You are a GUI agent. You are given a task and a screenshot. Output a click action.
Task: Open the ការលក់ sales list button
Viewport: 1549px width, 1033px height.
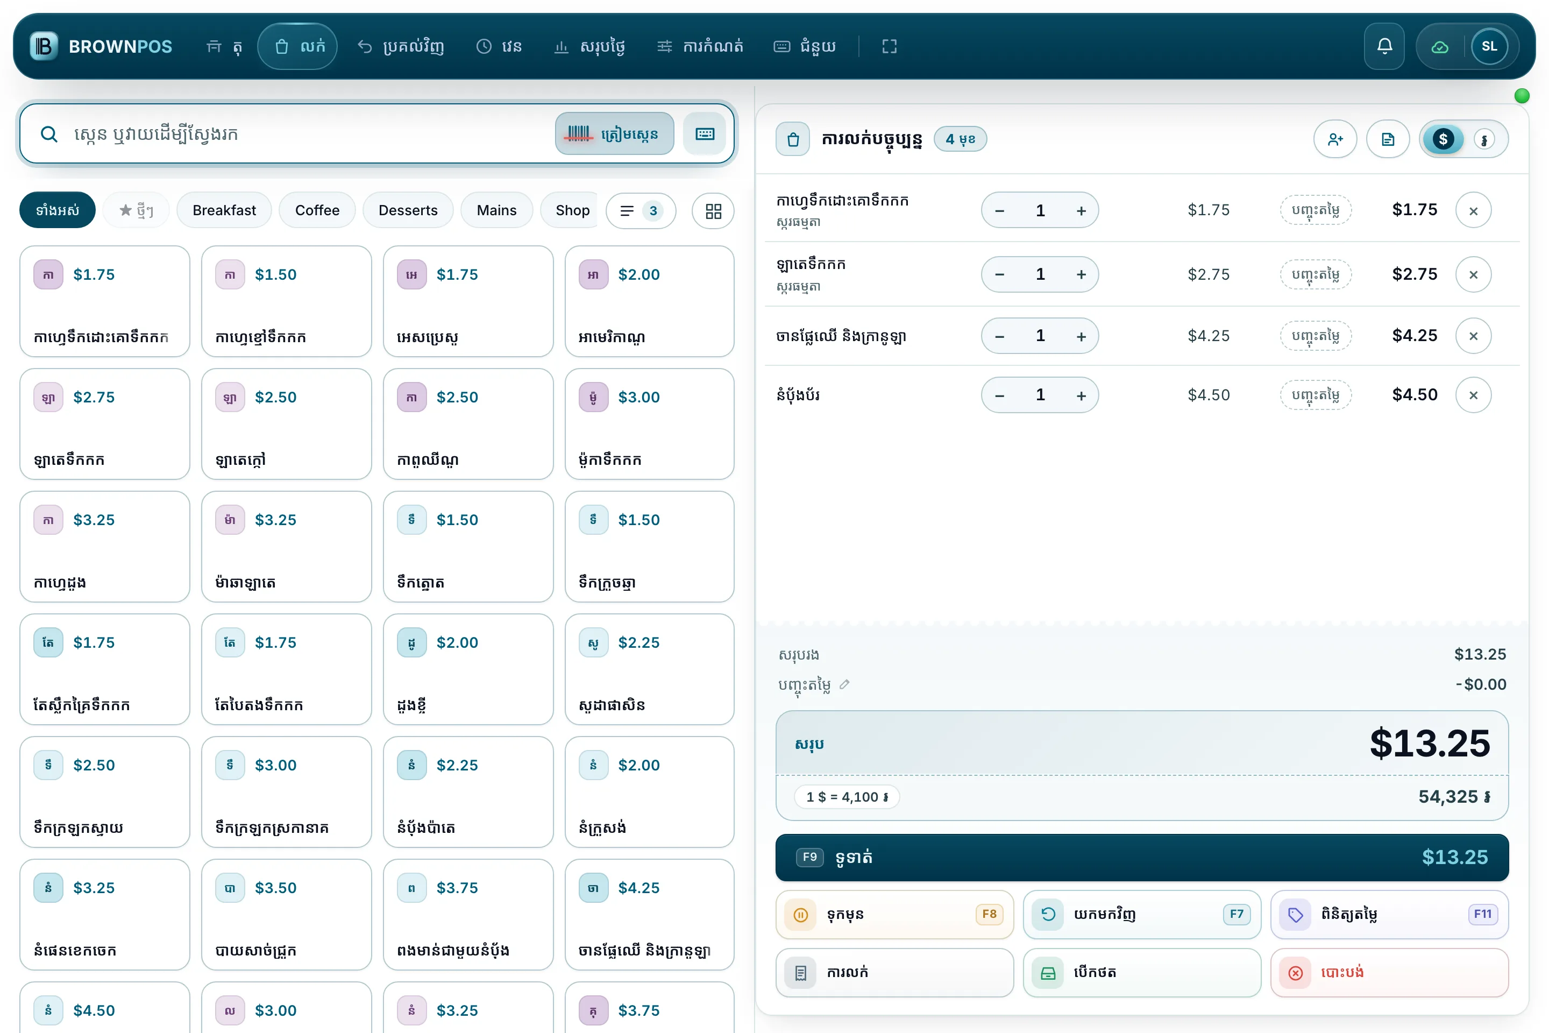(x=894, y=972)
